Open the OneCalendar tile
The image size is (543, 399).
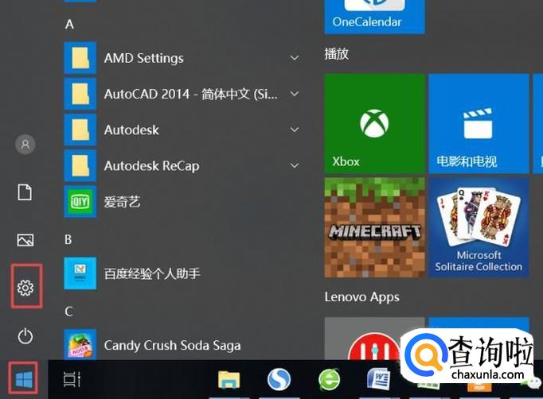(374, 17)
